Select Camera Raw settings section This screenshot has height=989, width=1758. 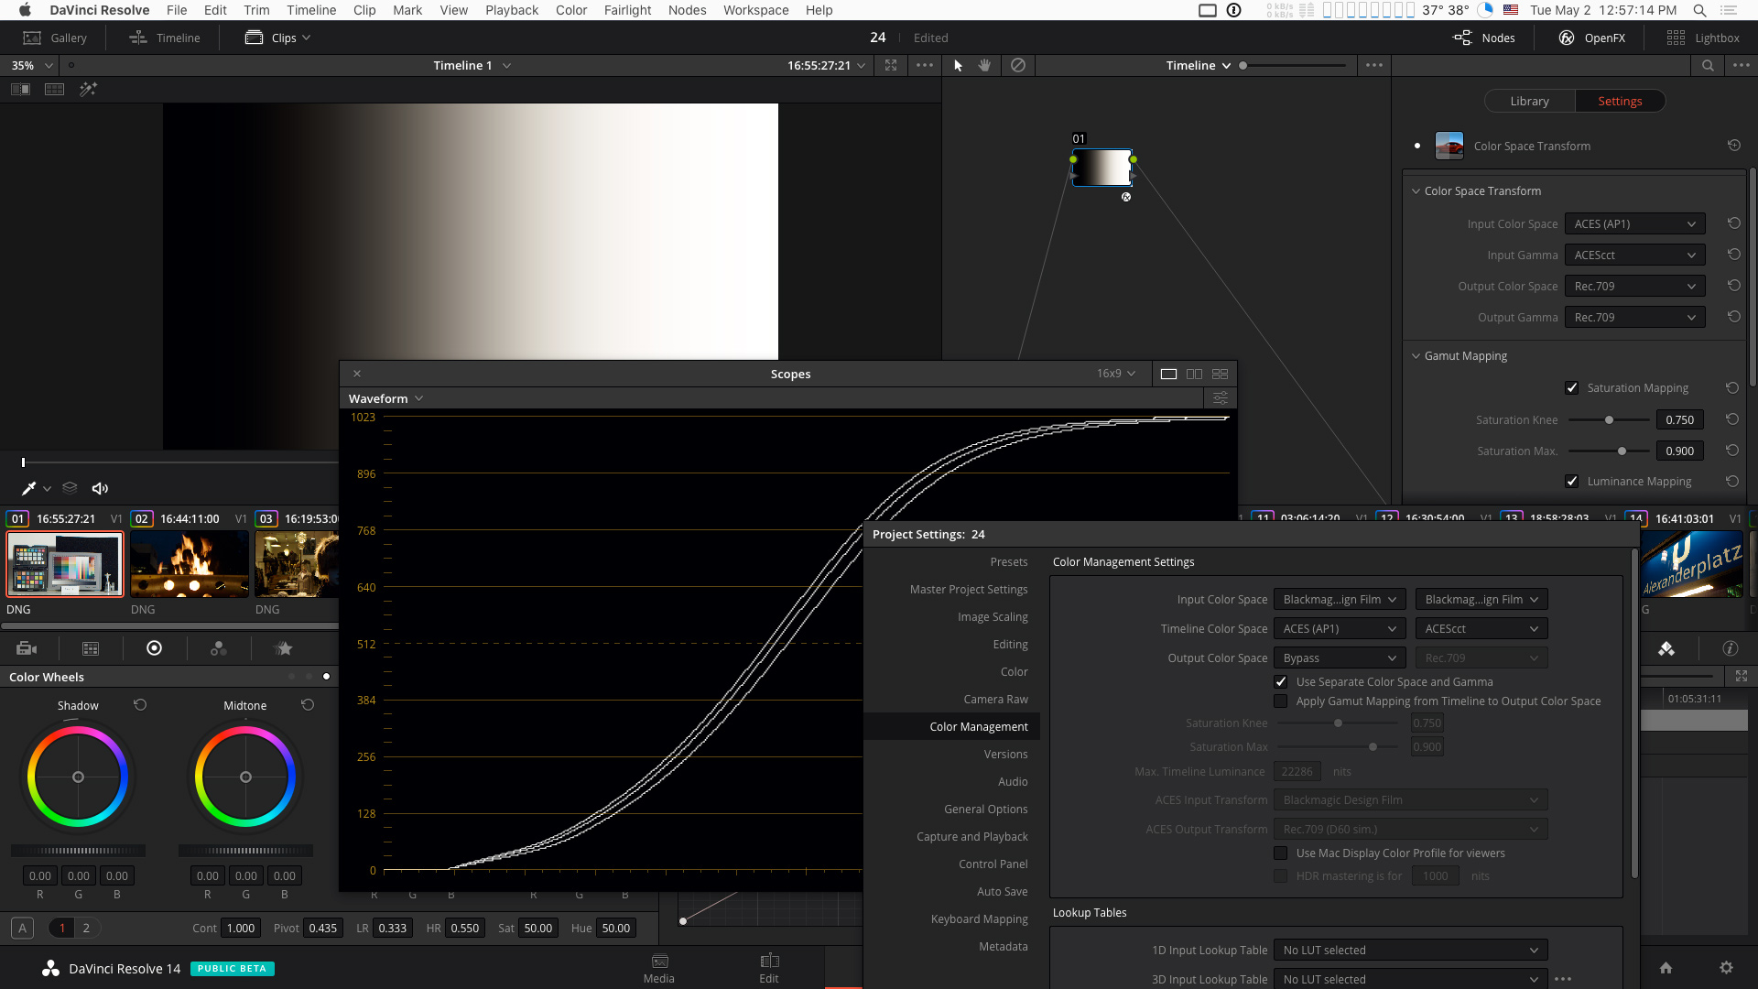pyautogui.click(x=995, y=700)
